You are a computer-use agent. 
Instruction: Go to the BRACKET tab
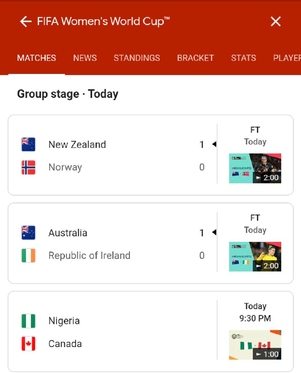tap(195, 58)
